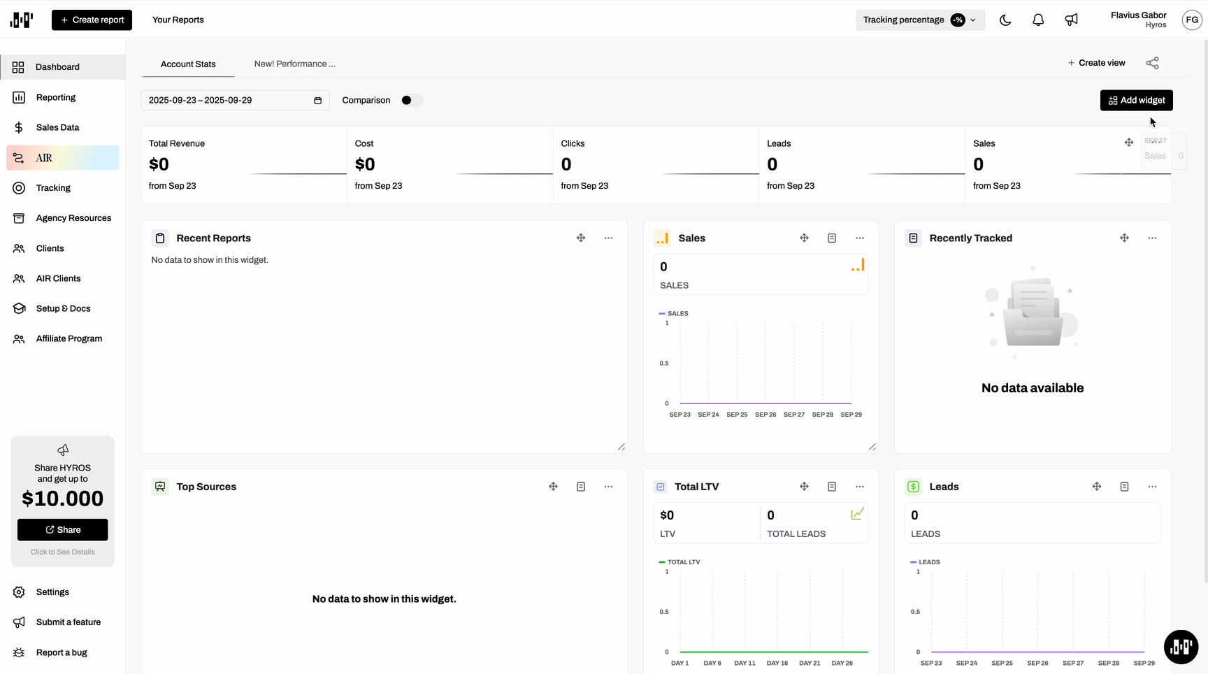Image resolution: width=1208 pixels, height=674 pixels.
Task: Click the calendar icon in date field
Action: click(x=317, y=101)
